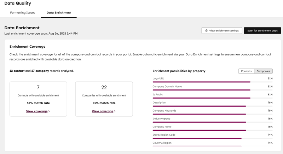Click the chevron arrow beside companies View coverage
The image size is (283, 154).
pyautogui.click(x=115, y=111)
